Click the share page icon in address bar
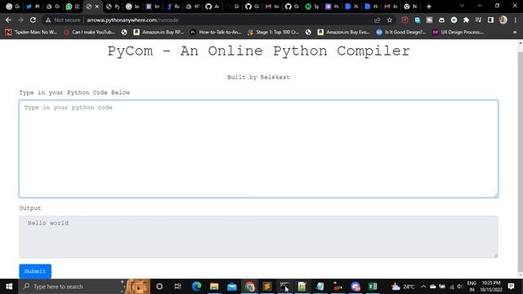 pyautogui.click(x=378, y=20)
